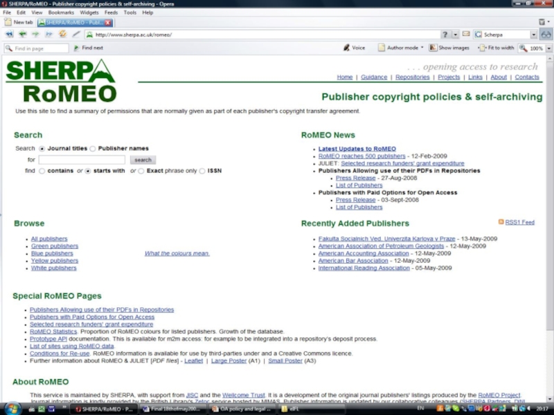The height and width of the screenshot is (415, 554).
Task: Click the reload page icon
Action: pos(62,34)
